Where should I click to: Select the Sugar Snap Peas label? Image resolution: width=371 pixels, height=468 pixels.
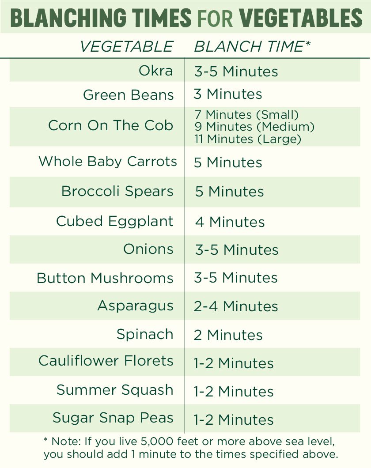[113, 418]
